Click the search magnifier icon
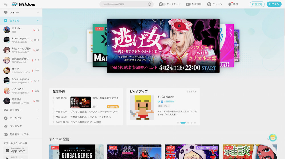The height and width of the screenshot is (159, 285). click(150, 4)
